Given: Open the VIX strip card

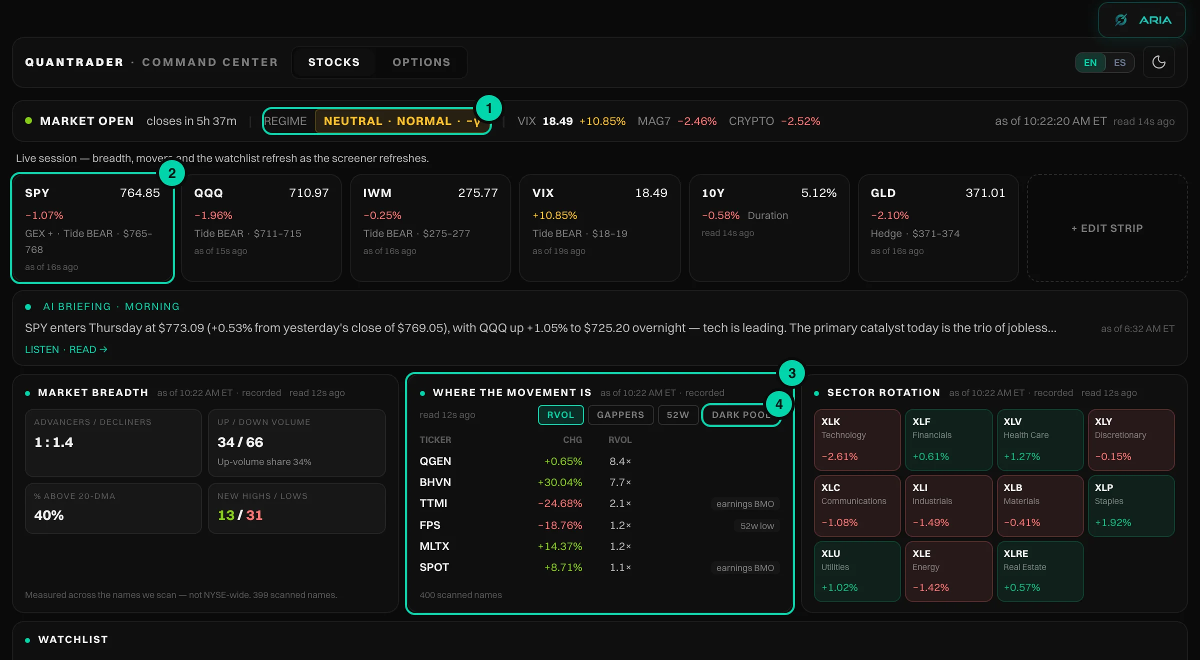Looking at the screenshot, I should [599, 228].
